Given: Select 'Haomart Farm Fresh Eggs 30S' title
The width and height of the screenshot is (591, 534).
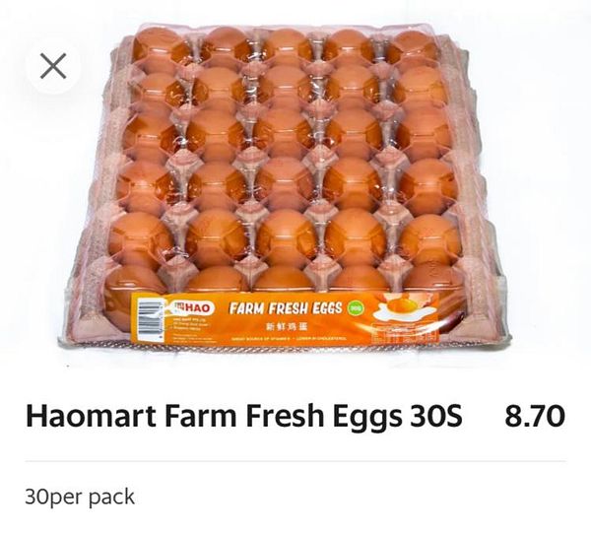Looking at the screenshot, I should coord(242,416).
